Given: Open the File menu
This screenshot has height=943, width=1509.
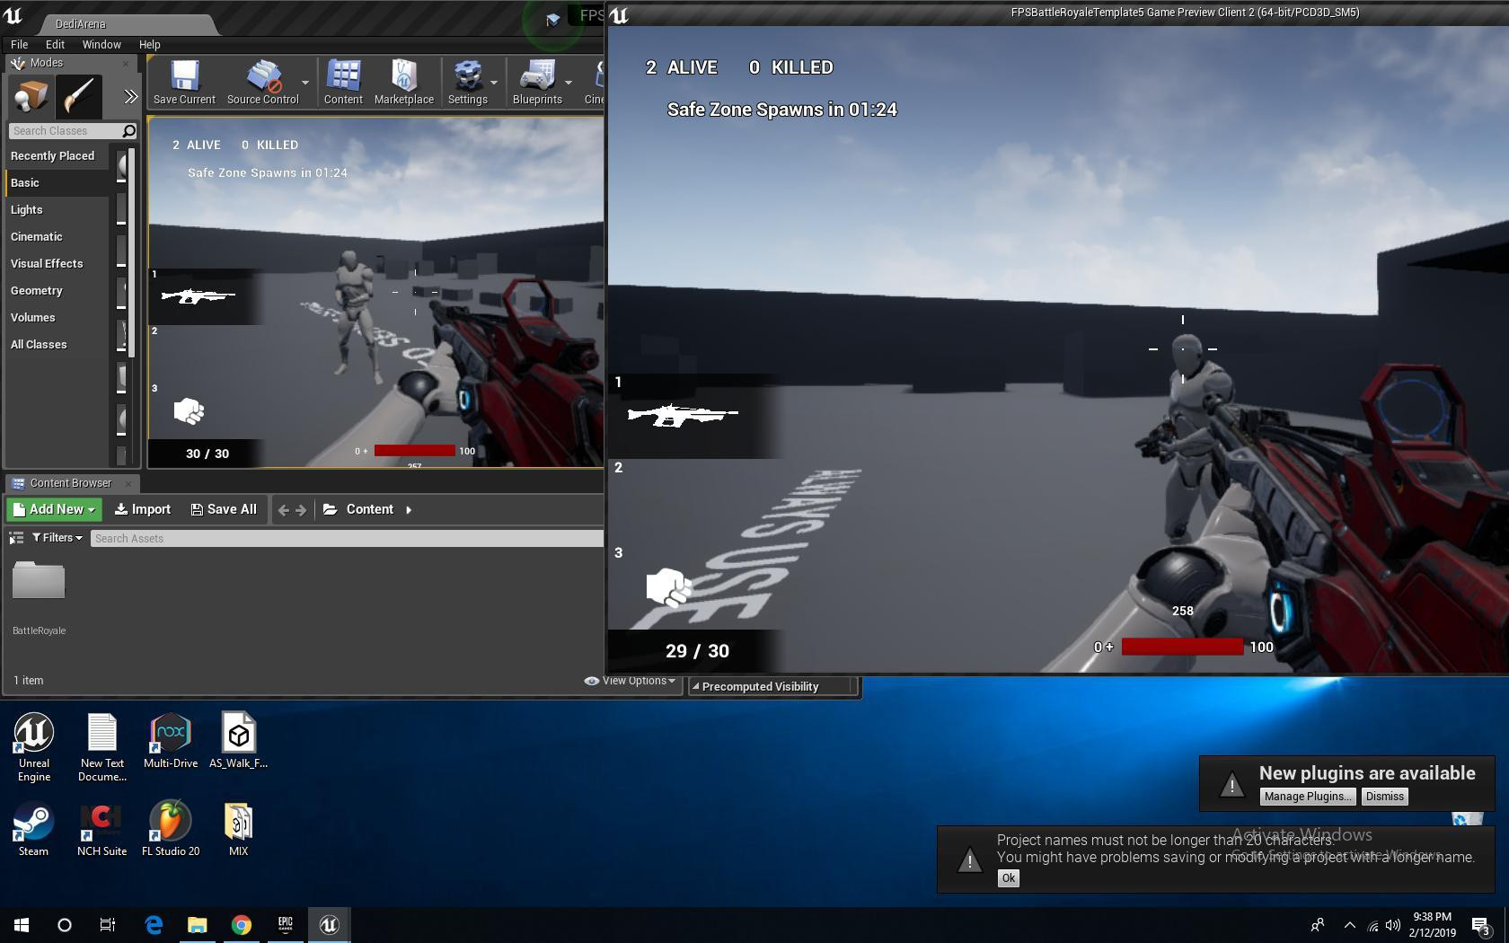Looking at the screenshot, I should 19,44.
